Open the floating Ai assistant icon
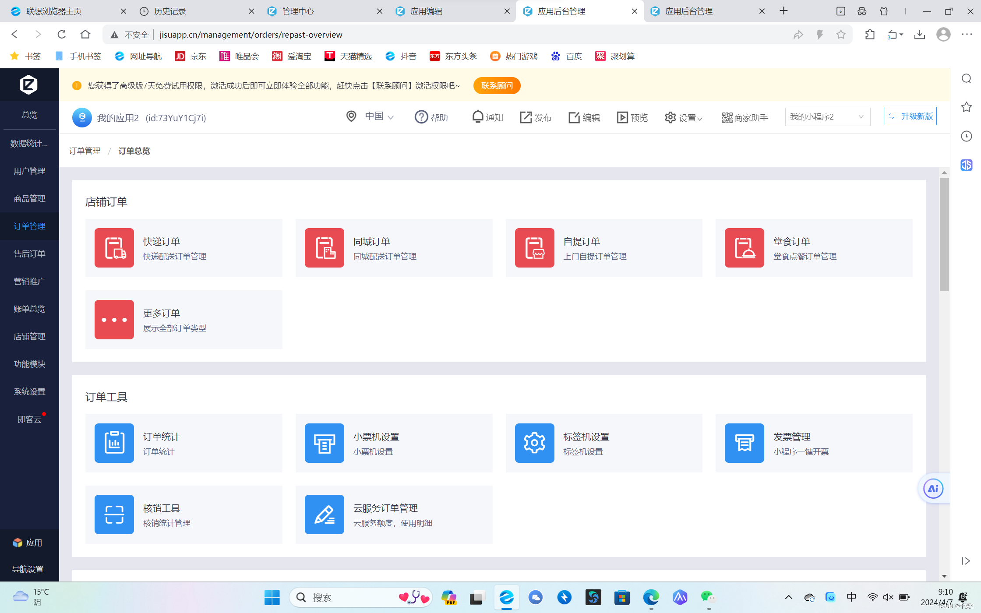 pyautogui.click(x=933, y=488)
